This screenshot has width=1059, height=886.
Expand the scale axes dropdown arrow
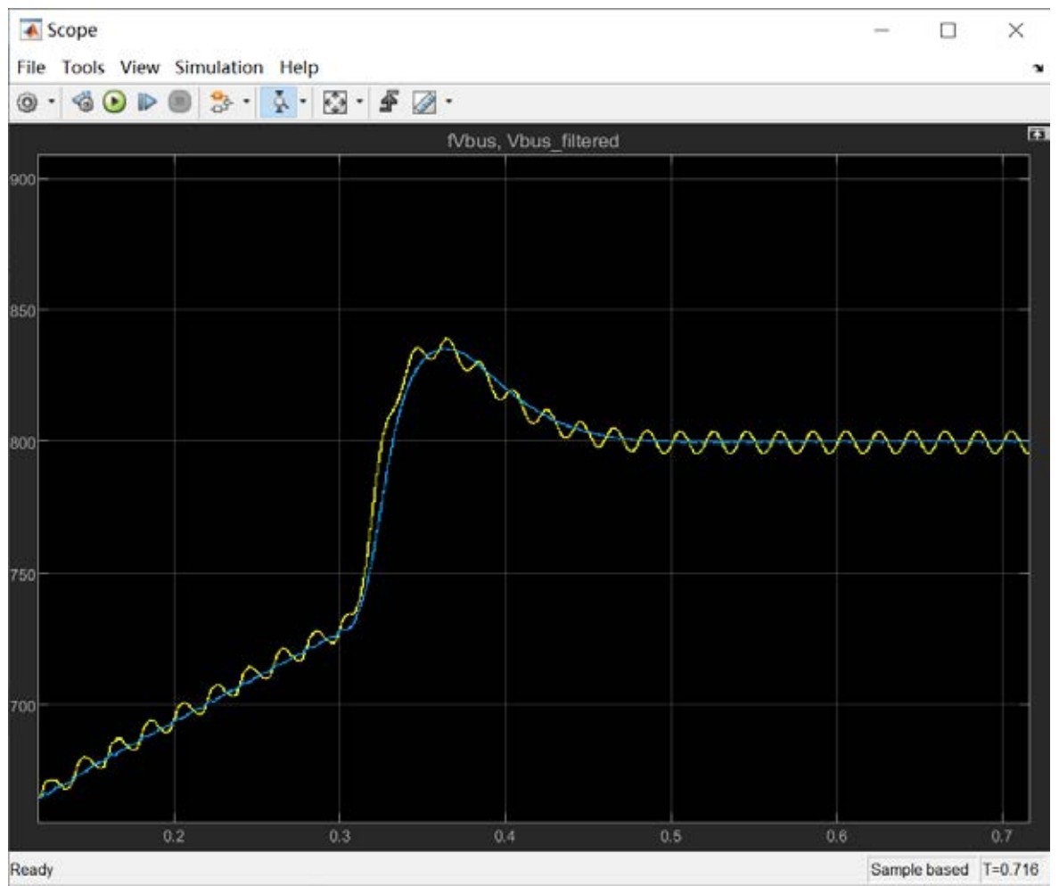pyautogui.click(x=360, y=103)
